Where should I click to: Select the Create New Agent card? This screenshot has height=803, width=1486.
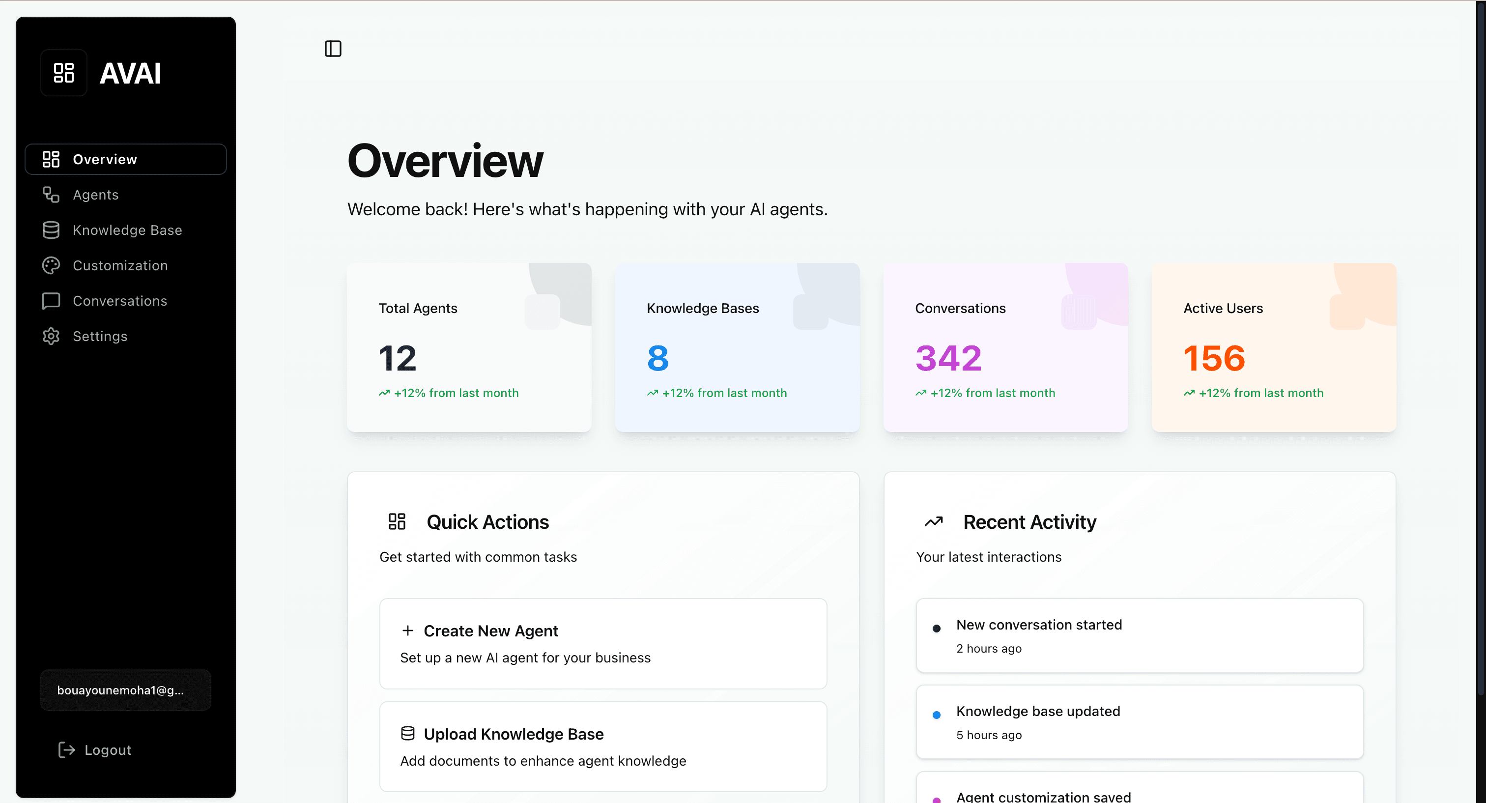pos(602,644)
